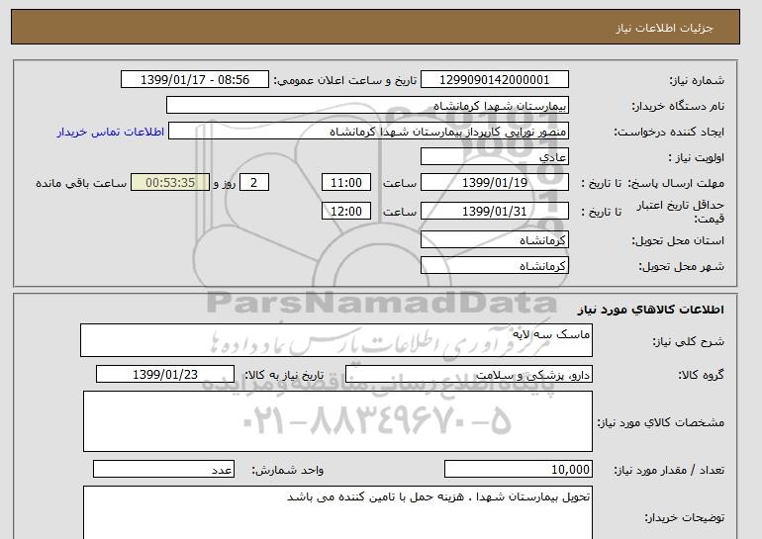Image resolution: width=762 pixels, height=539 pixels.
Task: Click the استان محل تحویل label
Action: click(678, 240)
